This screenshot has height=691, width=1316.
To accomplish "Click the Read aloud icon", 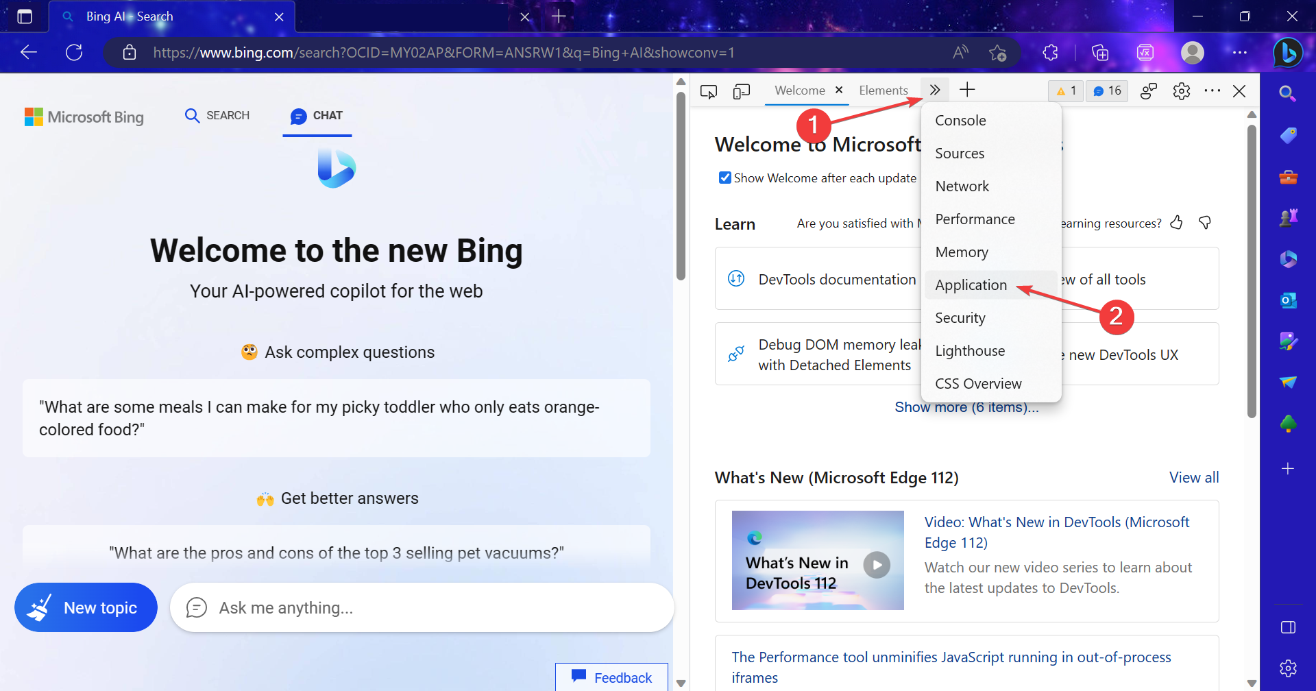I will pyautogui.click(x=961, y=53).
